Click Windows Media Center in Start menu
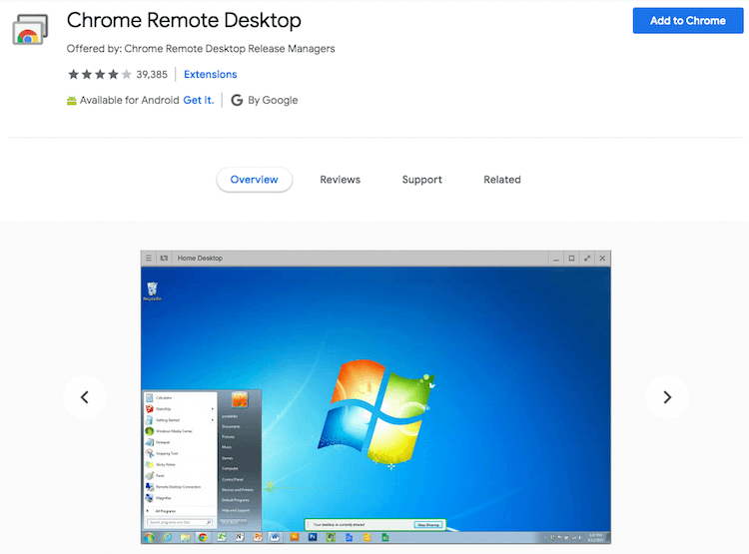This screenshot has width=749, height=554. [x=180, y=431]
